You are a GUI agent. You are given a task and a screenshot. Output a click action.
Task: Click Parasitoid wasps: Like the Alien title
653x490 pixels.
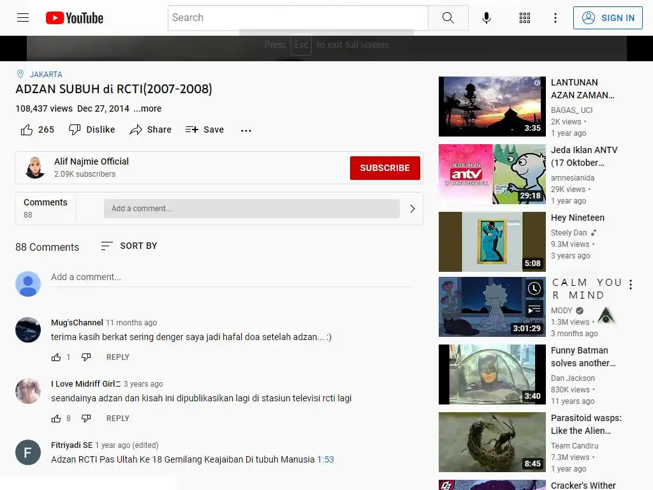(x=587, y=424)
